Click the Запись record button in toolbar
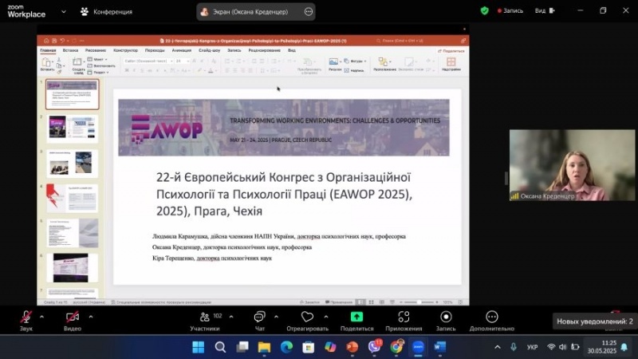Image resolution: width=638 pixels, height=359 pixels. coord(446,319)
